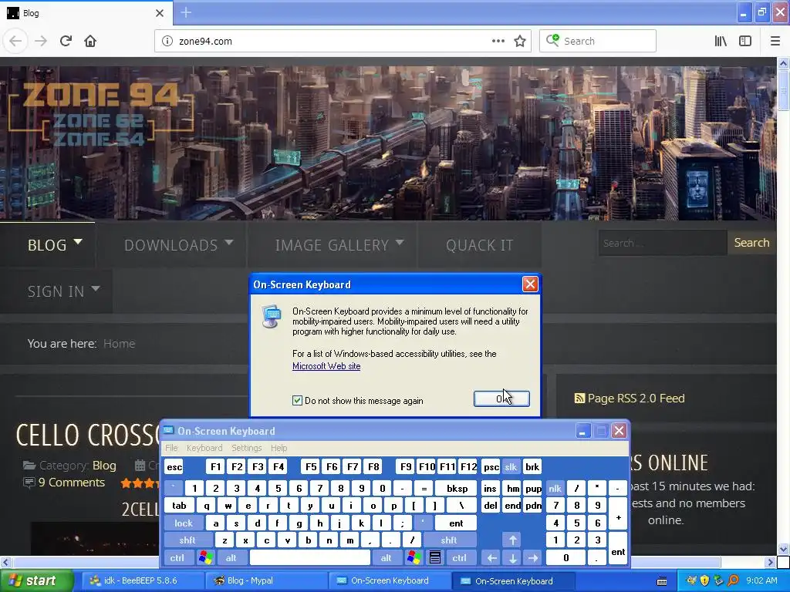Click the right arrow key on On-Screen Keyboard
The width and height of the screenshot is (790, 592).
click(532, 558)
